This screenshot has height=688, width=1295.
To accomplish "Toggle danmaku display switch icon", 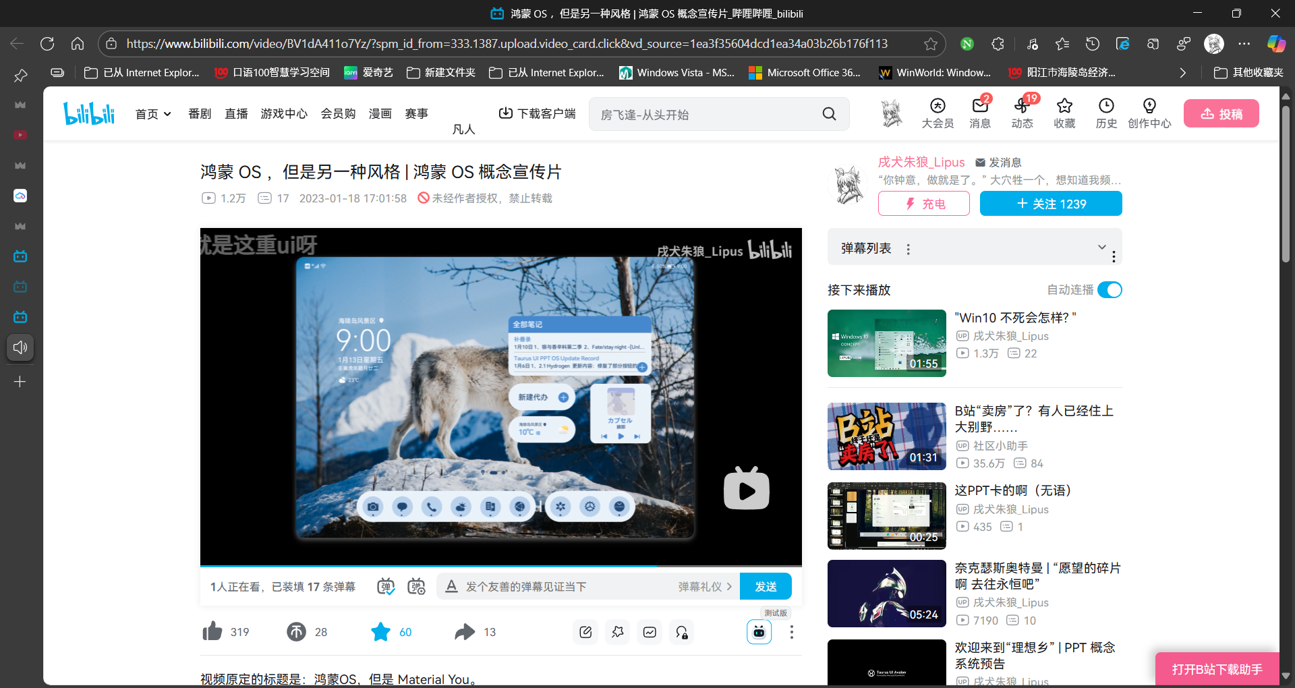I will pyautogui.click(x=386, y=586).
